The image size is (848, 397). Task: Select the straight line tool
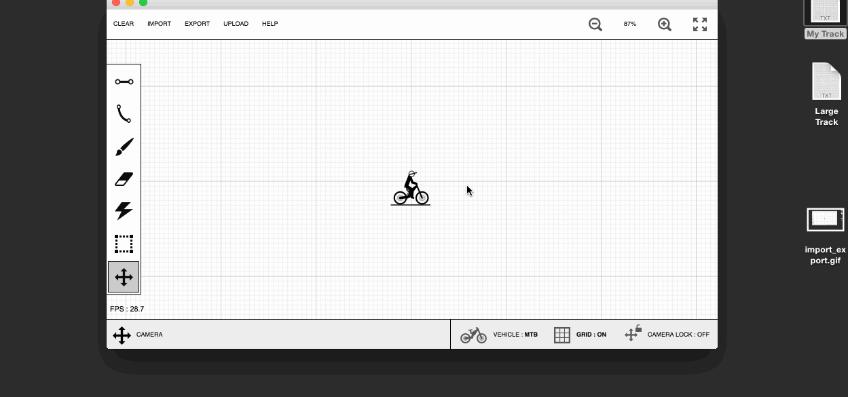[124, 81]
